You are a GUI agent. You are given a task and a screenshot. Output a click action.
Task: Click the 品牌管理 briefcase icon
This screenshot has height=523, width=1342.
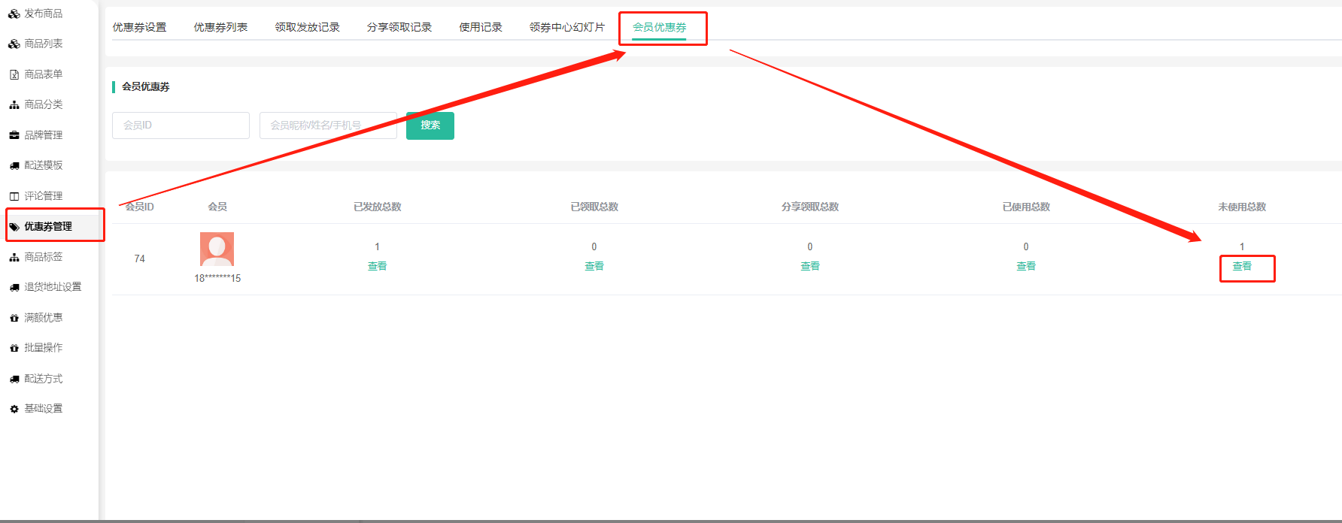[x=14, y=135]
